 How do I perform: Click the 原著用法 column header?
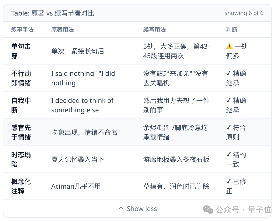coord(63,30)
